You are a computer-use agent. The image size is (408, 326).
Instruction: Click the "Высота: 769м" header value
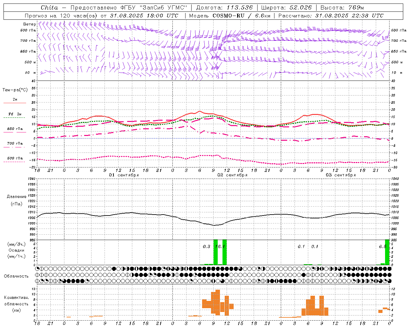point(342,8)
